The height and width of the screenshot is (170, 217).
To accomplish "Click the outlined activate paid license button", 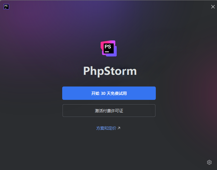I will point(109,111).
